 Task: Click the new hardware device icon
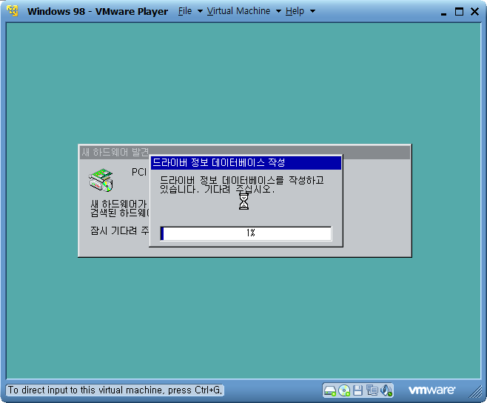point(101,180)
